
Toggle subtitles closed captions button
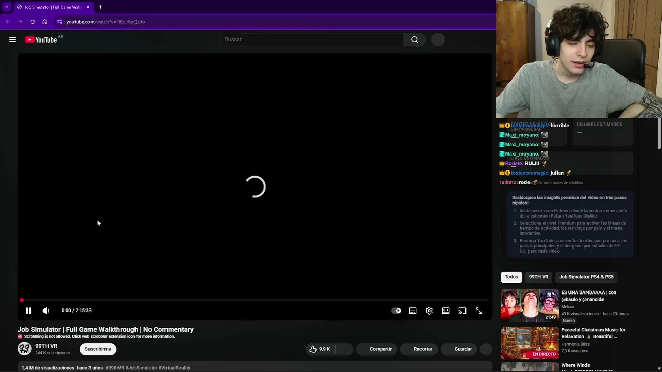click(x=413, y=311)
